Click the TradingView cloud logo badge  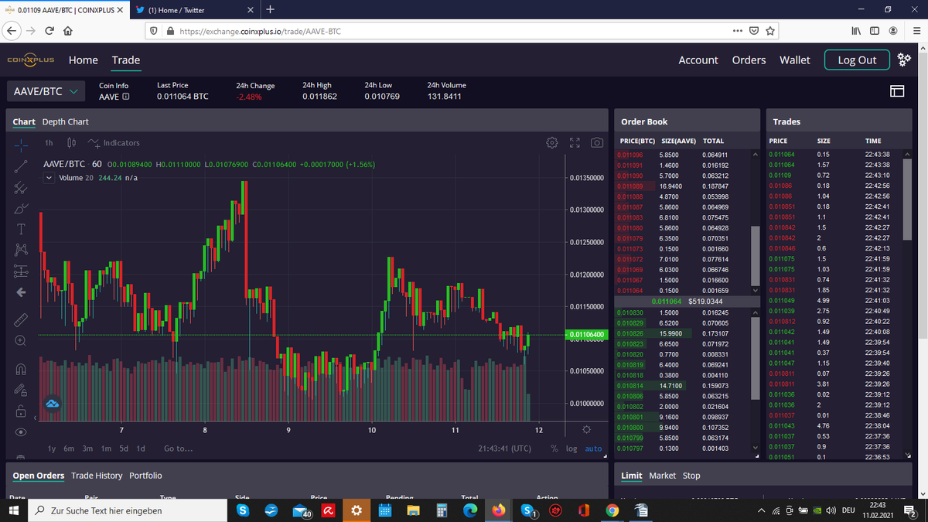53,404
